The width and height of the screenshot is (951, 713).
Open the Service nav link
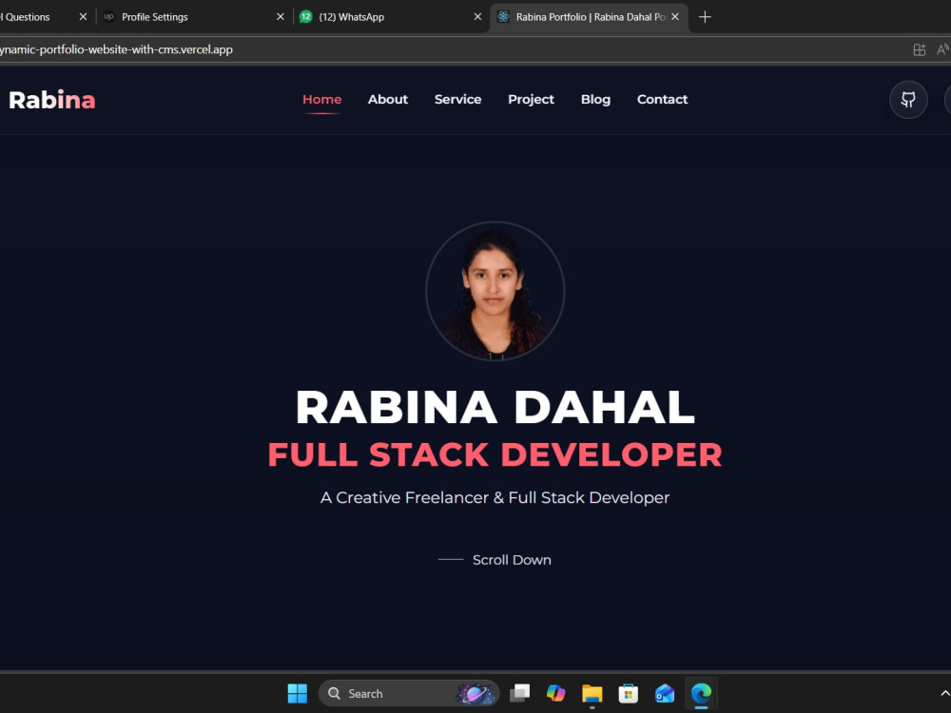click(x=458, y=100)
